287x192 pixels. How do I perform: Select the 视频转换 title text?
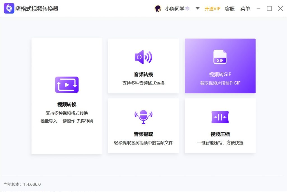pos(67,104)
